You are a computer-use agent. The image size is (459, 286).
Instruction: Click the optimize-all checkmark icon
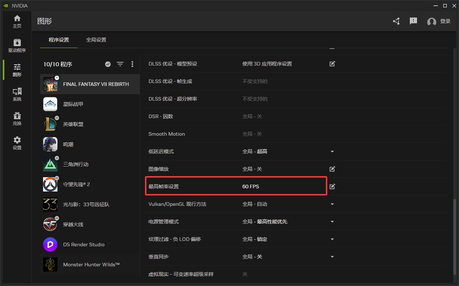pos(108,64)
